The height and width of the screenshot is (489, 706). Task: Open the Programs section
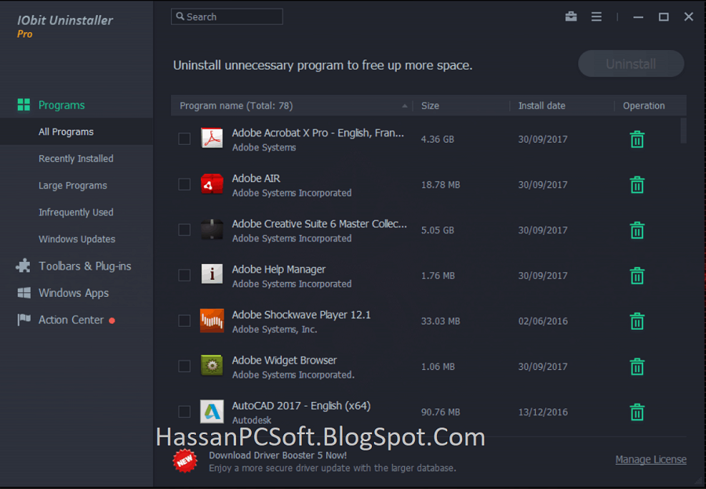pyautogui.click(x=61, y=105)
